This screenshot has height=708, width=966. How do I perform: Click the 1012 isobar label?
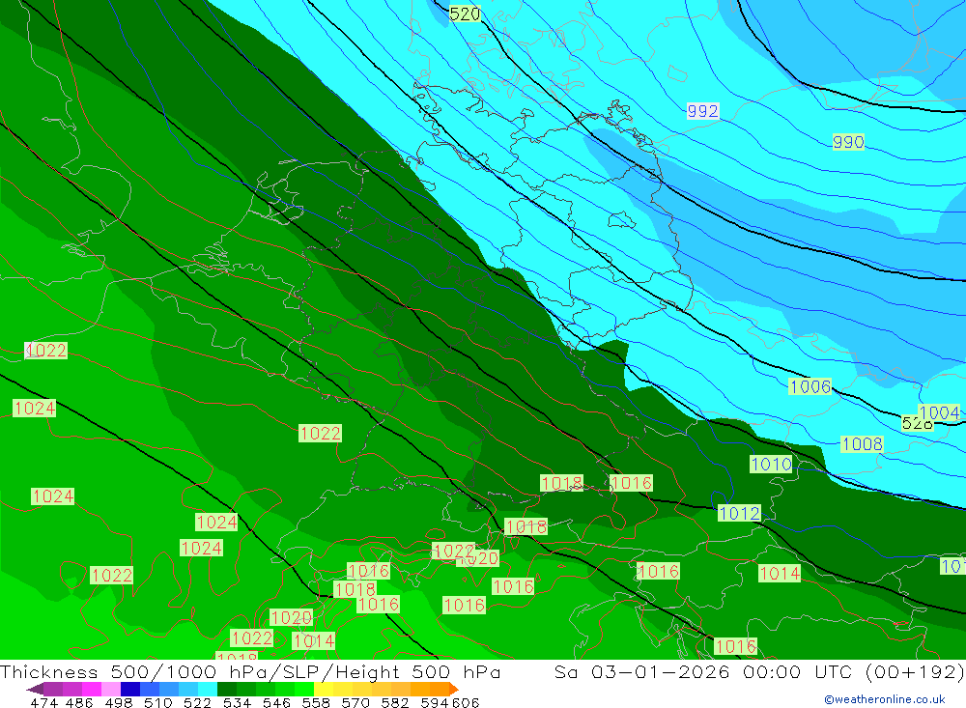[739, 513]
